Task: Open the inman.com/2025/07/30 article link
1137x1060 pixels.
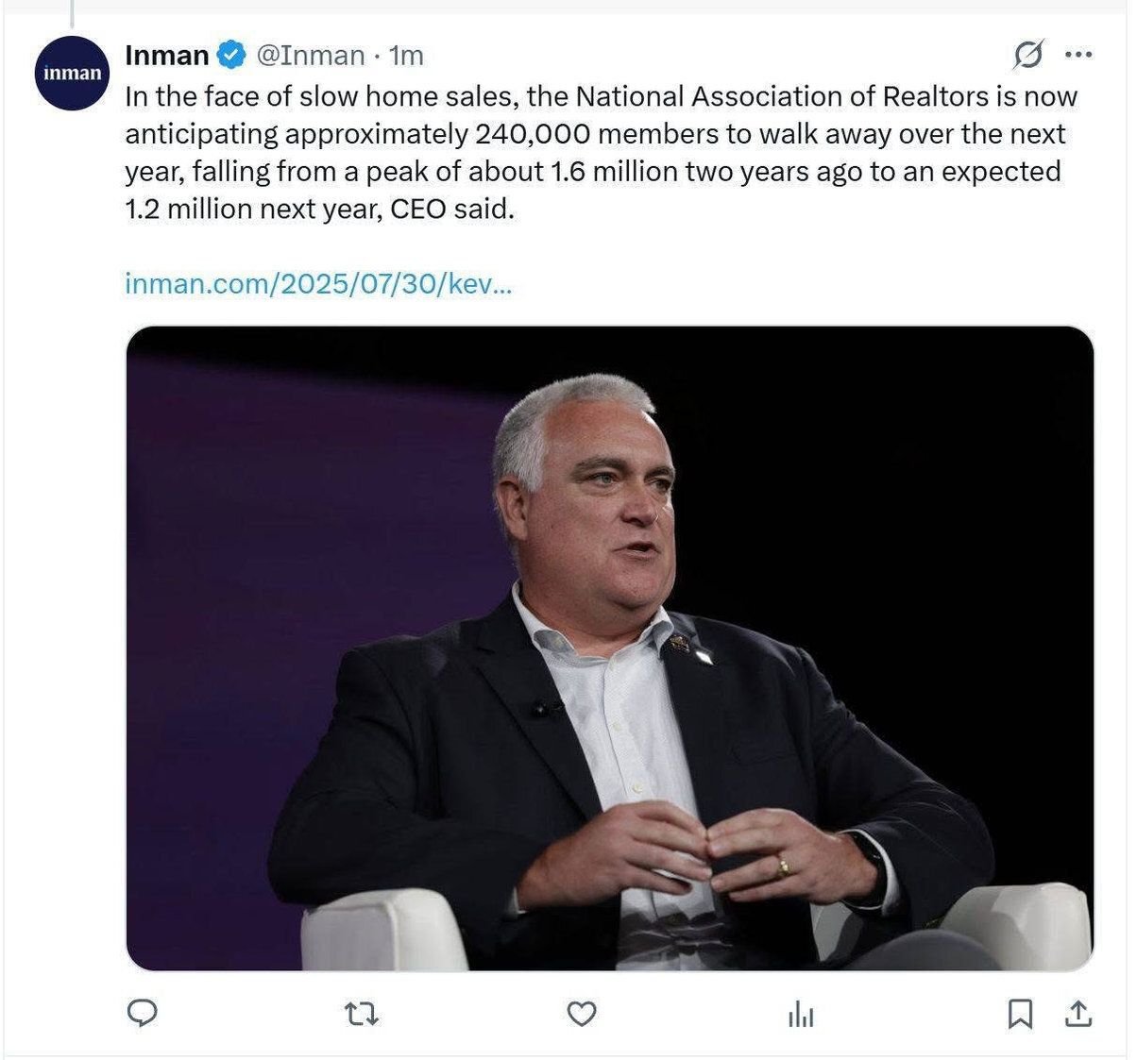Action: coord(318,283)
